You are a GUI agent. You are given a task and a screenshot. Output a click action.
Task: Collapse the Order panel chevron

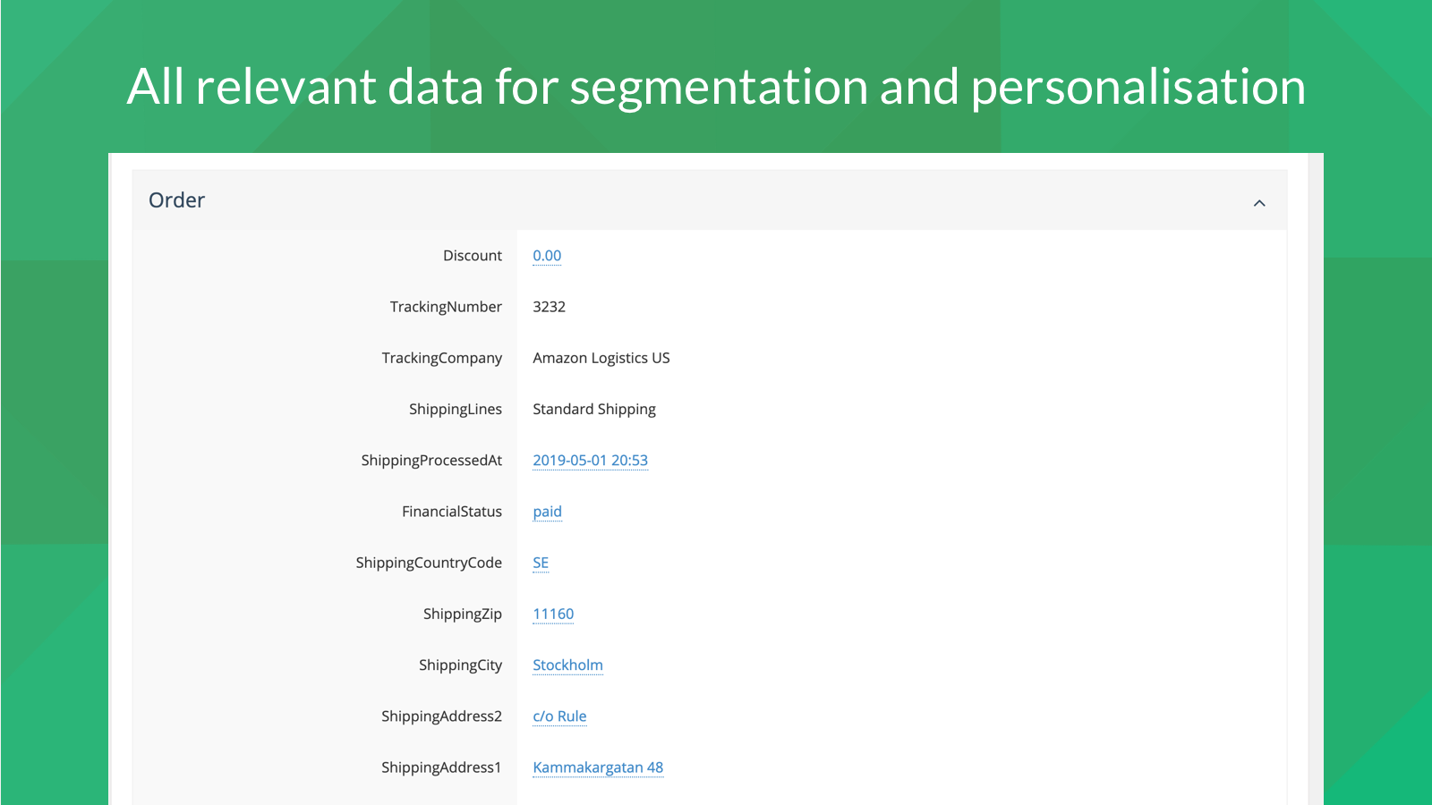[1258, 203]
